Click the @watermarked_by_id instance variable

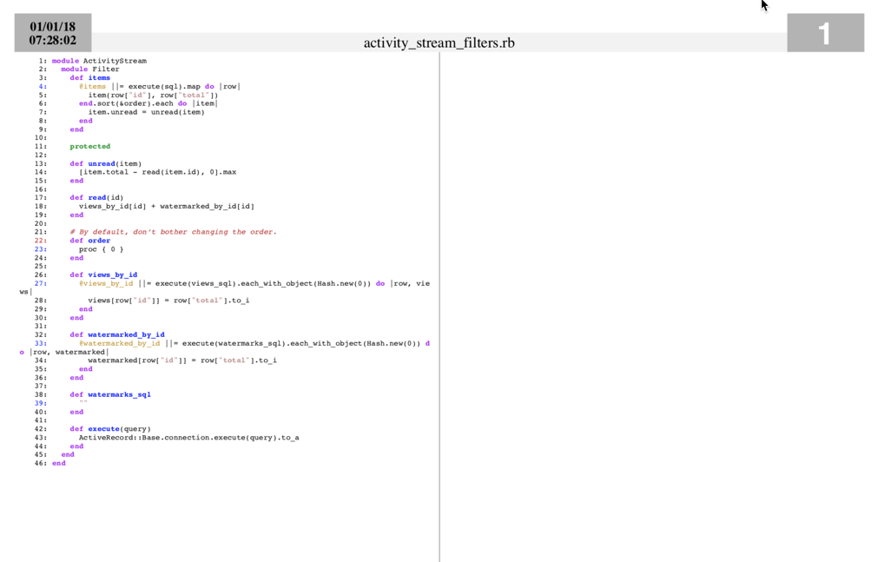(x=120, y=343)
